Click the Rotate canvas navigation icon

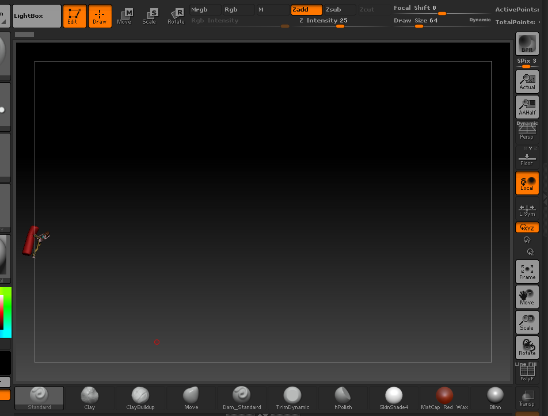click(527, 348)
